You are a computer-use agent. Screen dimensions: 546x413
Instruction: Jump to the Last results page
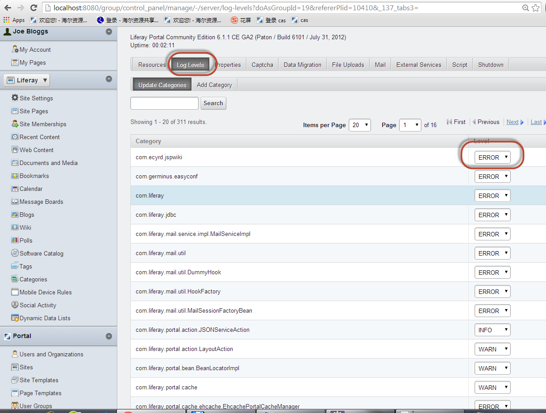point(536,122)
